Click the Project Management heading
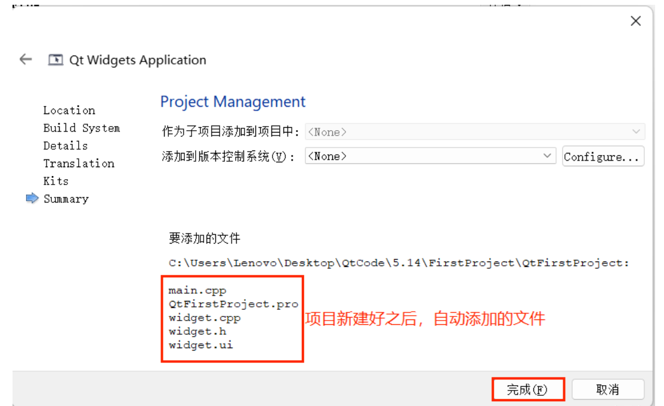664x406 pixels. coord(233,101)
